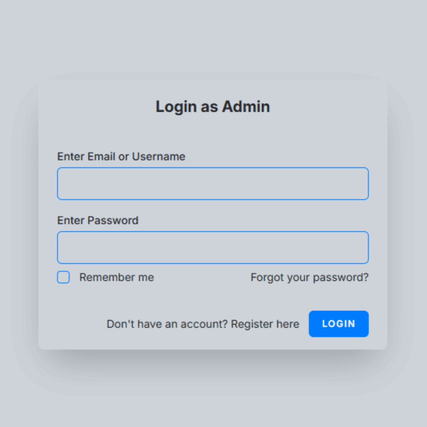
Task: Click the "Enter Password" label
Action: tap(98, 220)
